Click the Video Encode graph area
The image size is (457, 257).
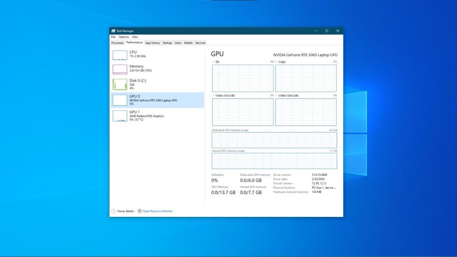tap(243, 112)
